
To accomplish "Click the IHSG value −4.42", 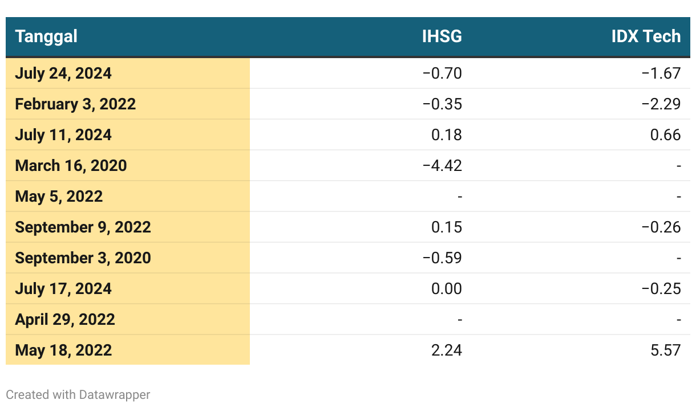I will [442, 166].
